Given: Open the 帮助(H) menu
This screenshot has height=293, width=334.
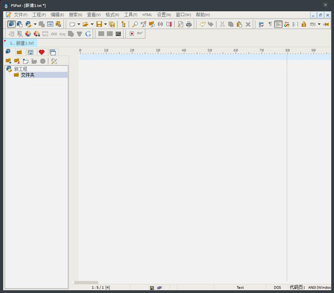Looking at the screenshot, I should (203, 14).
